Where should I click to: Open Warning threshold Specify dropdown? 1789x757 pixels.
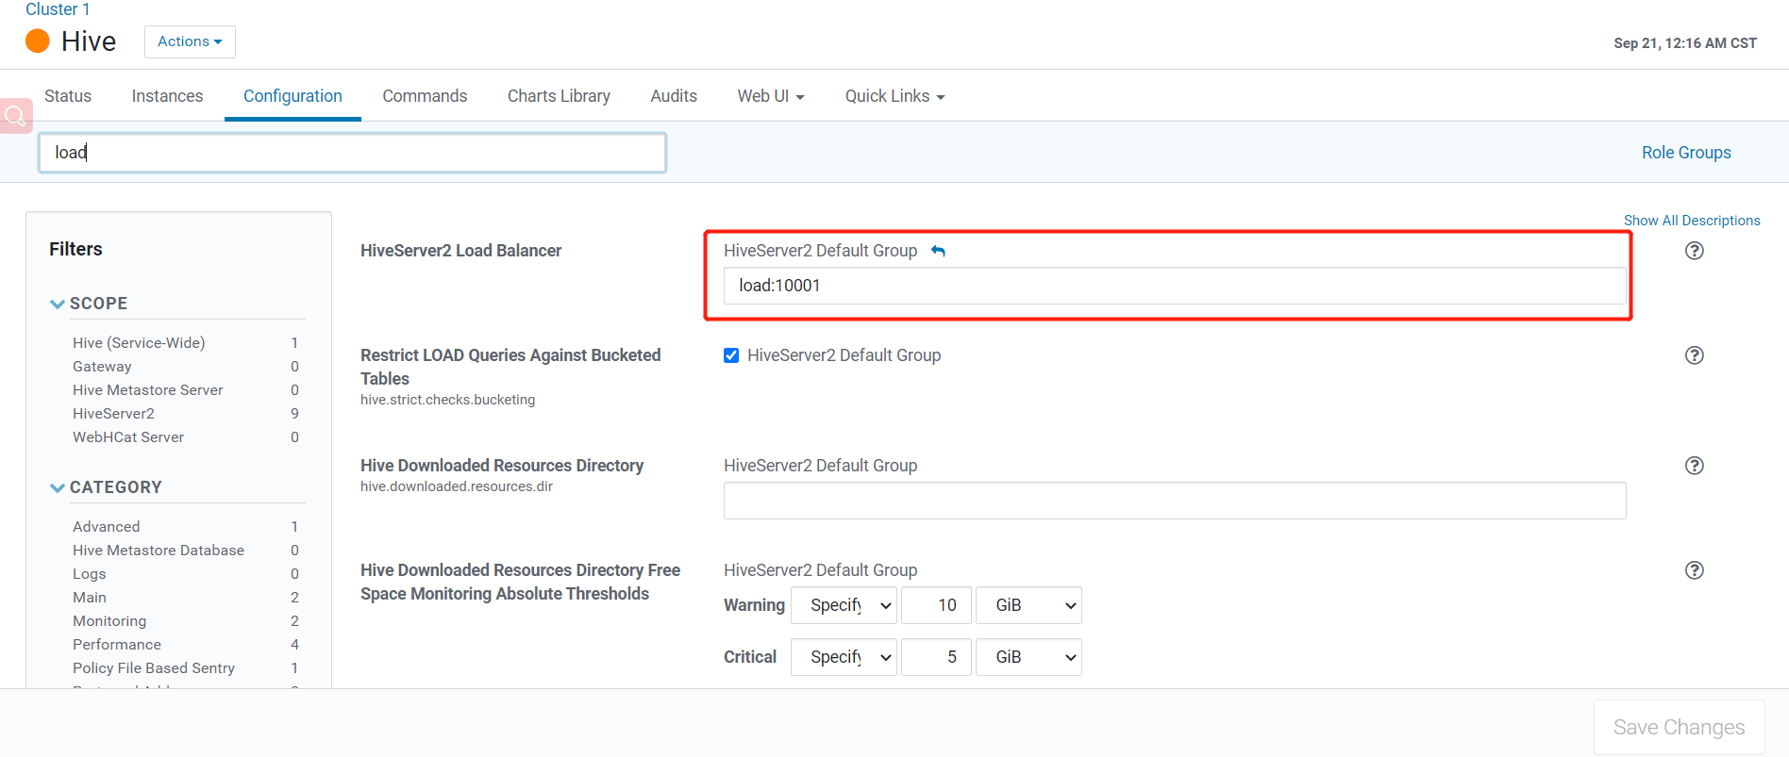click(844, 605)
